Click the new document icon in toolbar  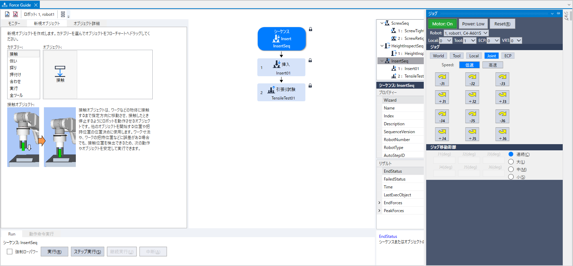coord(7,14)
